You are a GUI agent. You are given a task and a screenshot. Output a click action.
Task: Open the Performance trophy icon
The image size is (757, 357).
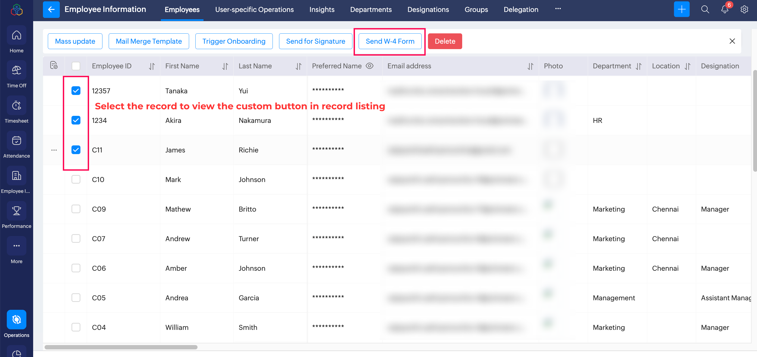click(x=17, y=211)
